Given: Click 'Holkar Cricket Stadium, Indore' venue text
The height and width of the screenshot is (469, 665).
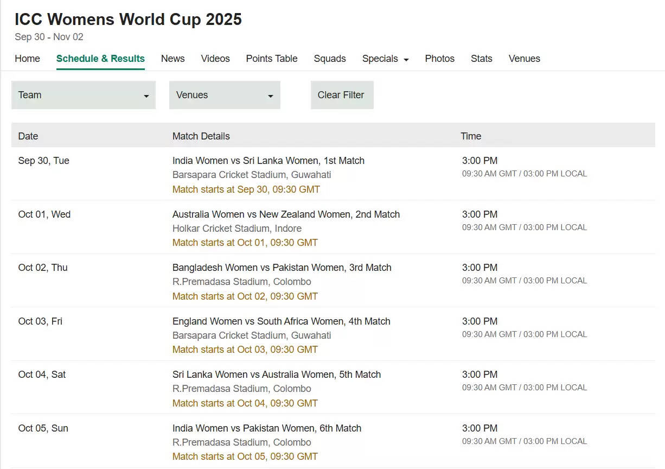Looking at the screenshot, I should [237, 229].
